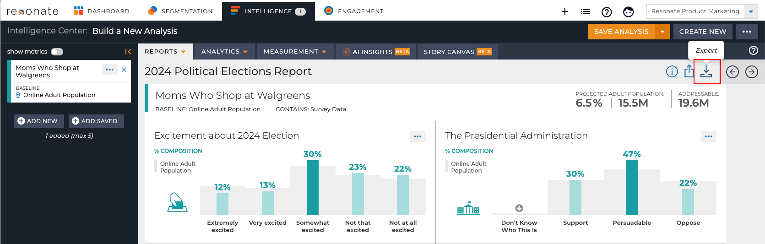
Task: Open the list menu icon in top bar
Action: 586,11
